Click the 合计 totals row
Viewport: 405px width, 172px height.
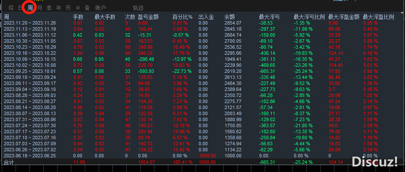(202, 162)
